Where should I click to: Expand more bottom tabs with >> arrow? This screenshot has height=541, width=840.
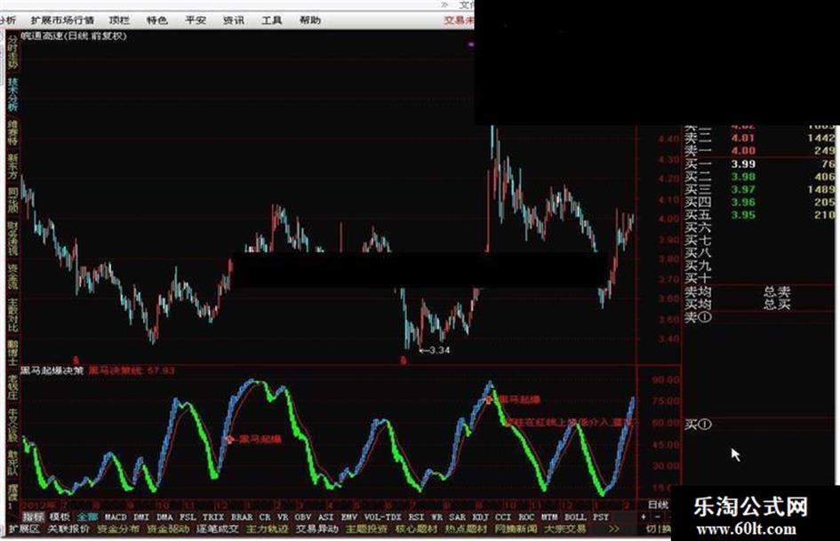[614, 529]
